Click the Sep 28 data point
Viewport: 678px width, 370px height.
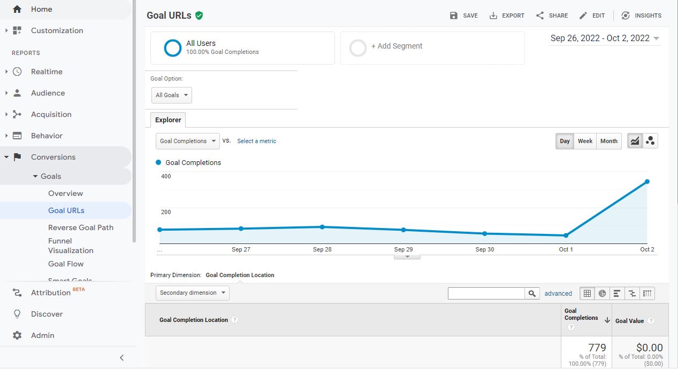click(x=322, y=227)
